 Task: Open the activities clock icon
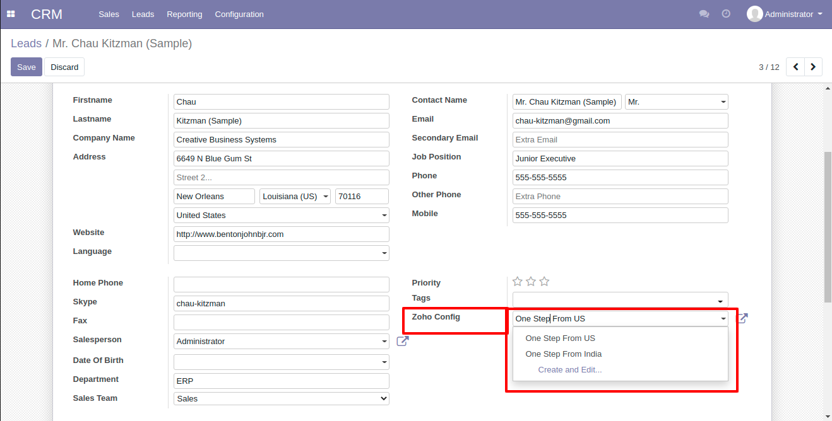point(726,14)
